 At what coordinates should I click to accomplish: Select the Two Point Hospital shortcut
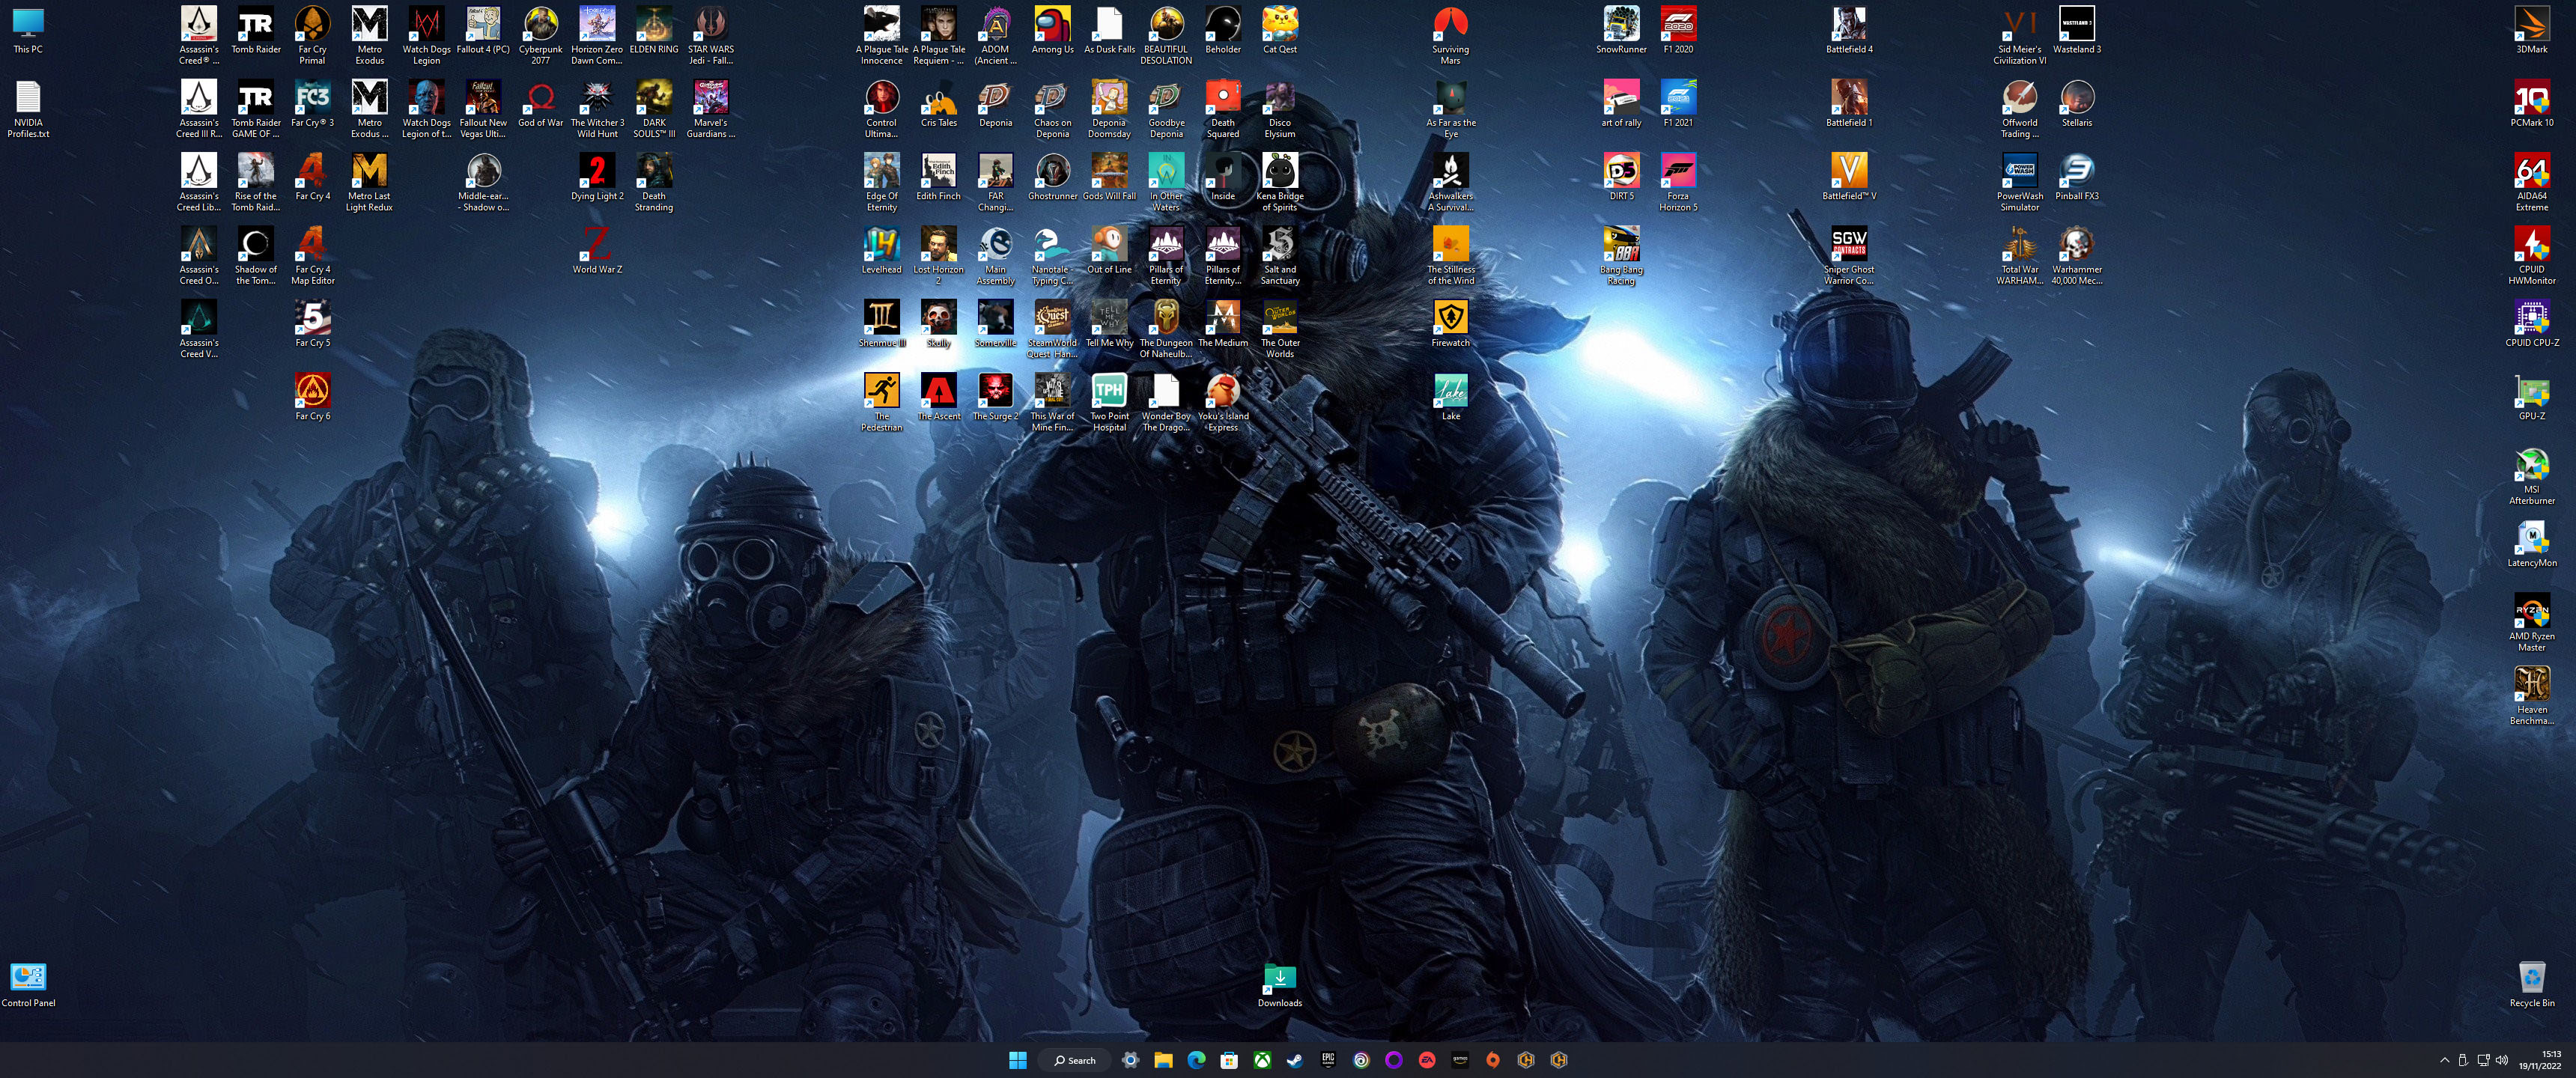pos(1109,403)
